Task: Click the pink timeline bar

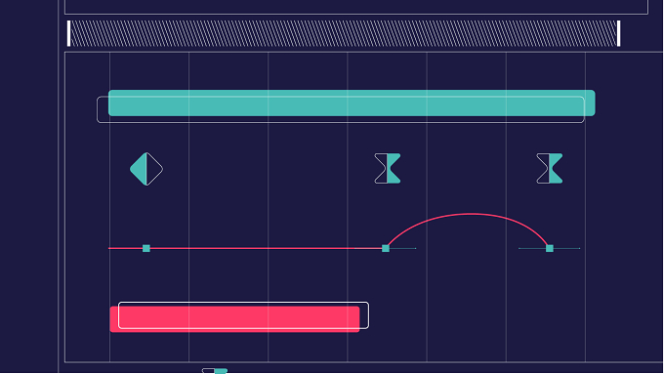Action: pyautogui.click(x=234, y=319)
